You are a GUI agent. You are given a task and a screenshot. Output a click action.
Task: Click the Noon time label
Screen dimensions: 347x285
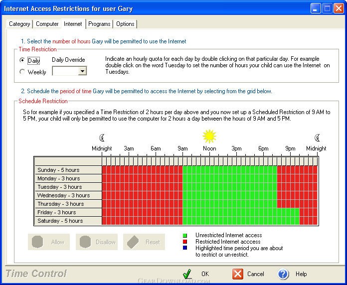(209, 148)
